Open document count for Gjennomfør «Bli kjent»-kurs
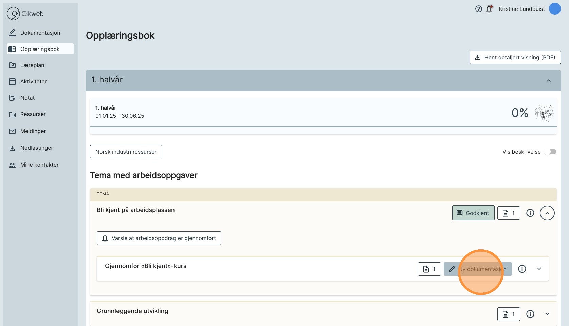This screenshot has width=569, height=326. click(x=429, y=269)
